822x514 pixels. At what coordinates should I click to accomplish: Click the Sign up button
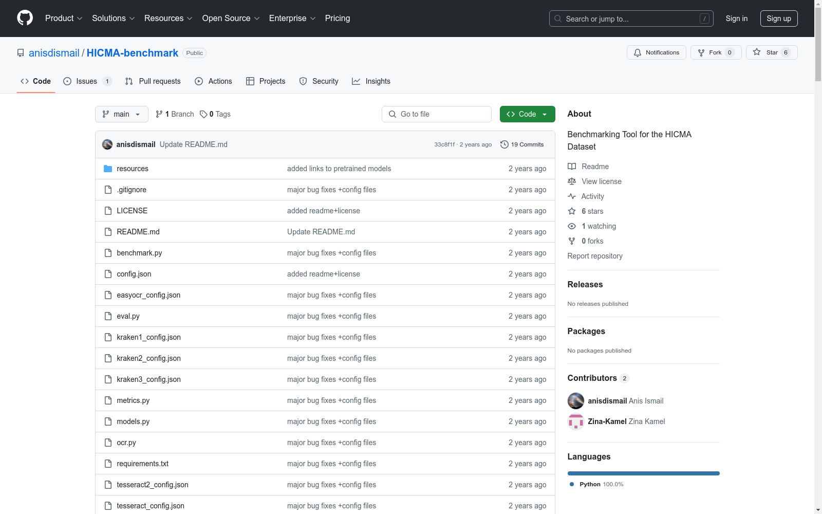779,19
